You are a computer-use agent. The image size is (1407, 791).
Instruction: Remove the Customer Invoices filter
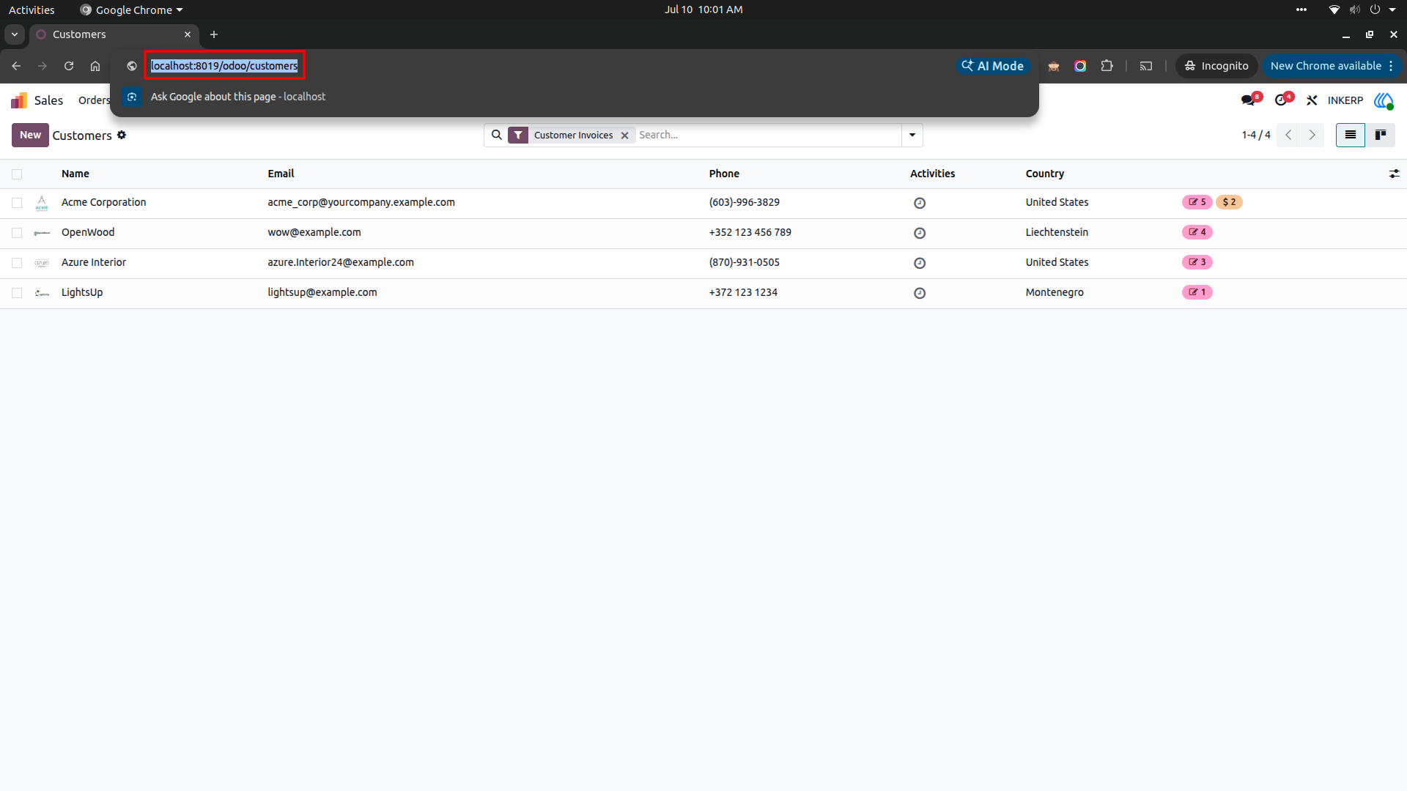click(x=624, y=135)
